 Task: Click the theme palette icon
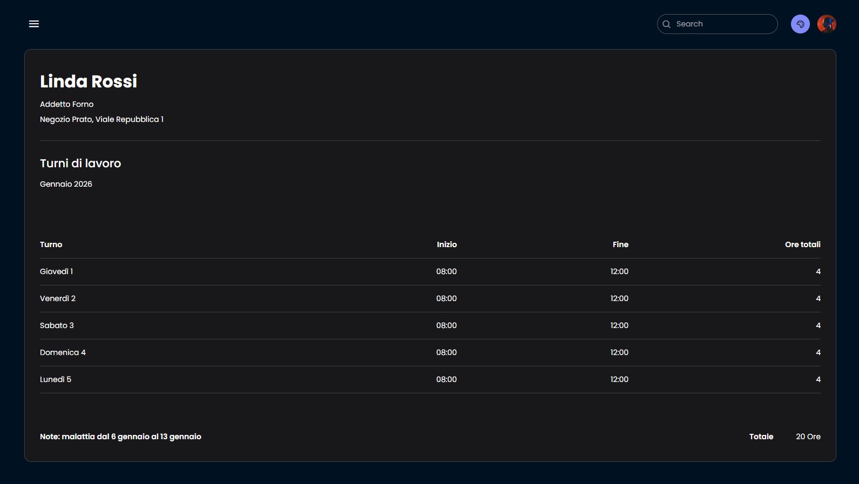[800, 24]
